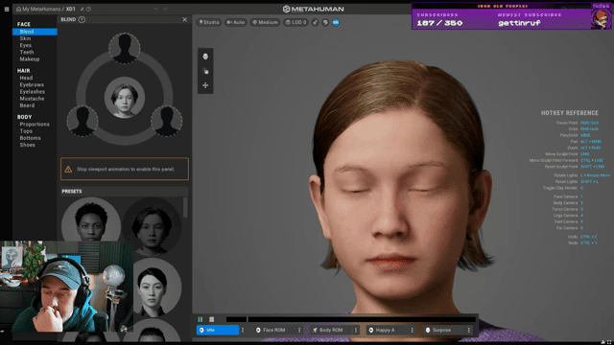Open the Tops clothing section
Image resolution: width=614 pixels, height=345 pixels.
point(26,131)
